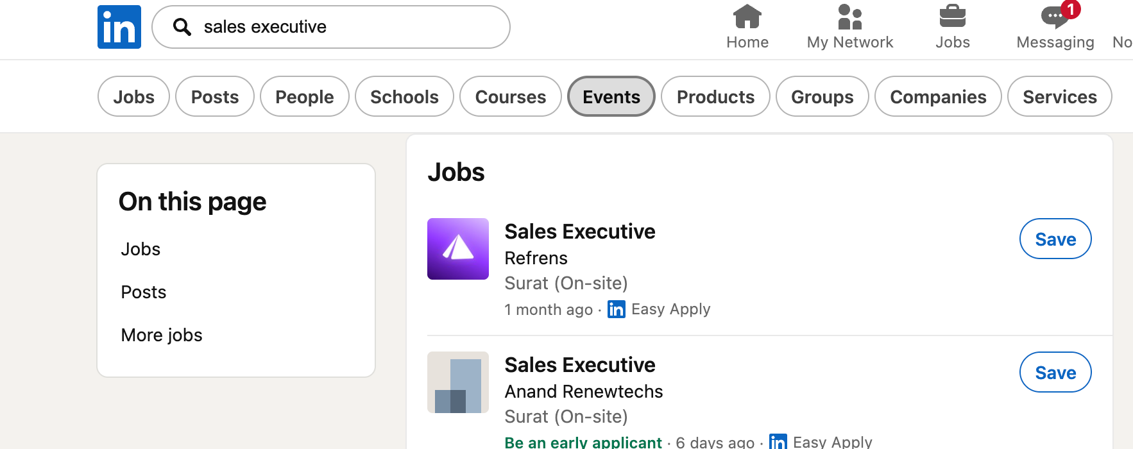
Task: Open the Home icon in navigation
Action: click(747, 17)
